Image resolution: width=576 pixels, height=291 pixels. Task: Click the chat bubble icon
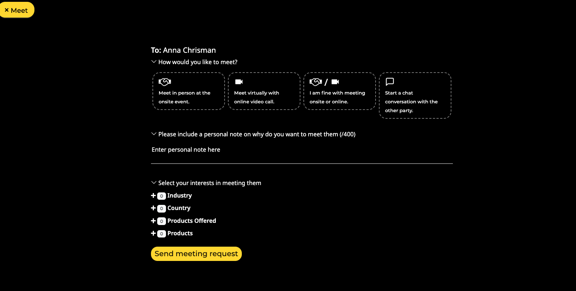pyautogui.click(x=390, y=81)
